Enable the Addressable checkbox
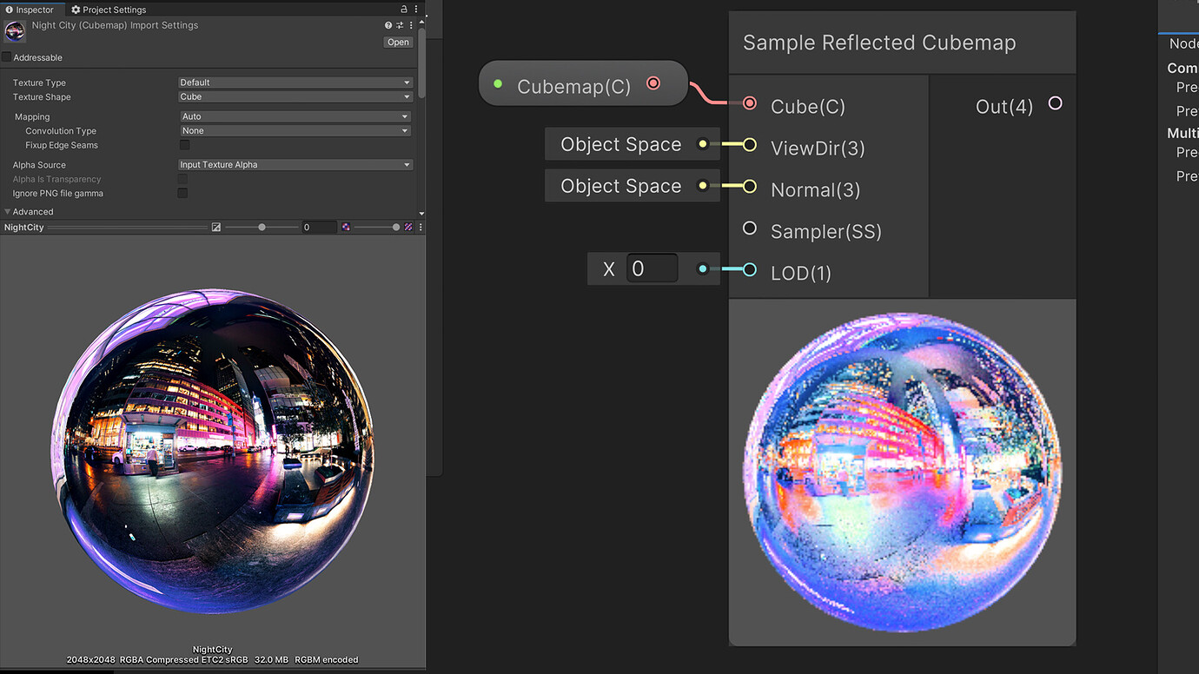Image resolution: width=1199 pixels, height=674 pixels. point(7,57)
